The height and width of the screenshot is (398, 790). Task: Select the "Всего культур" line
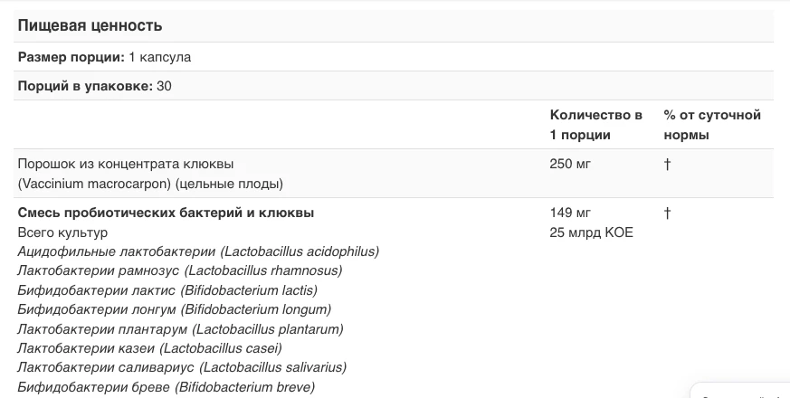(x=62, y=232)
